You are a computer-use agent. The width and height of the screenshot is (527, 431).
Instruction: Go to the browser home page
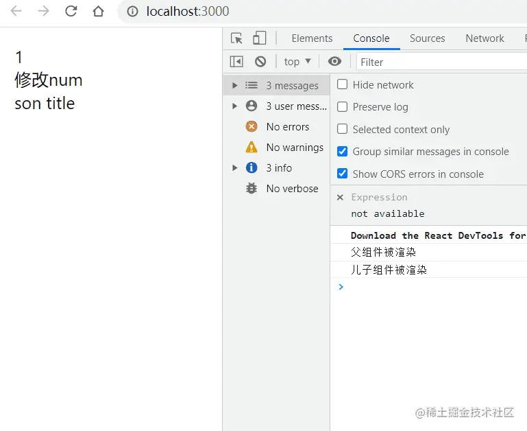tap(99, 11)
